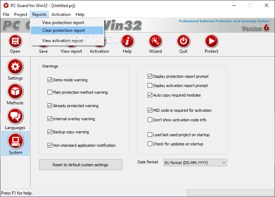
Task: Open the Methods sidebar section
Action: click(x=15, y=94)
